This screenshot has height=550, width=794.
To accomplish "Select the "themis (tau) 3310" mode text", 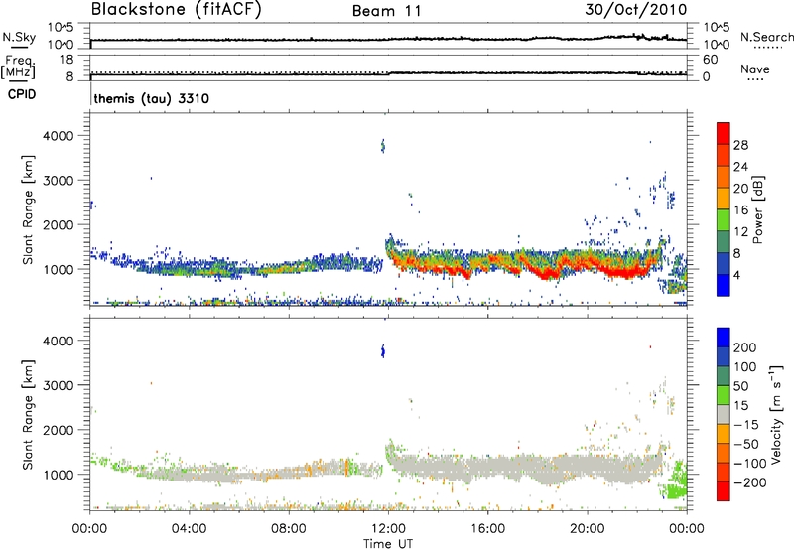I will coord(152,98).
